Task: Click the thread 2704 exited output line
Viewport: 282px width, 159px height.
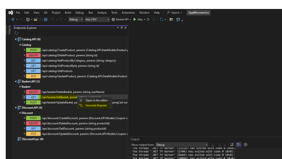Action: [184, 152]
